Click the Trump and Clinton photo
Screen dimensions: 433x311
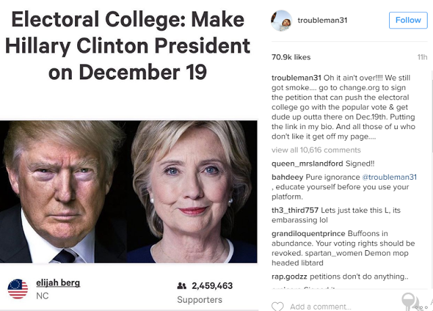(129, 191)
